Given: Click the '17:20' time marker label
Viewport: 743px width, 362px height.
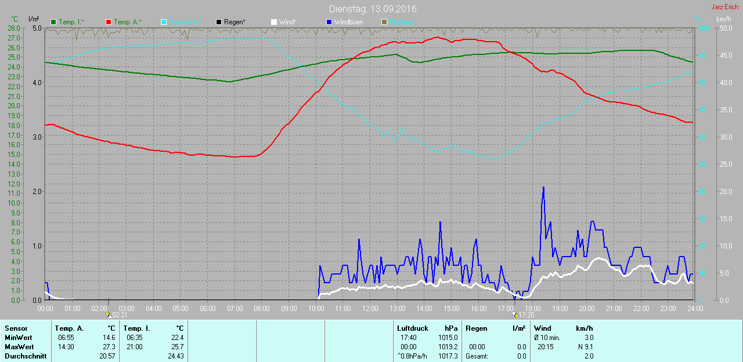Looking at the screenshot, I should [526, 316].
